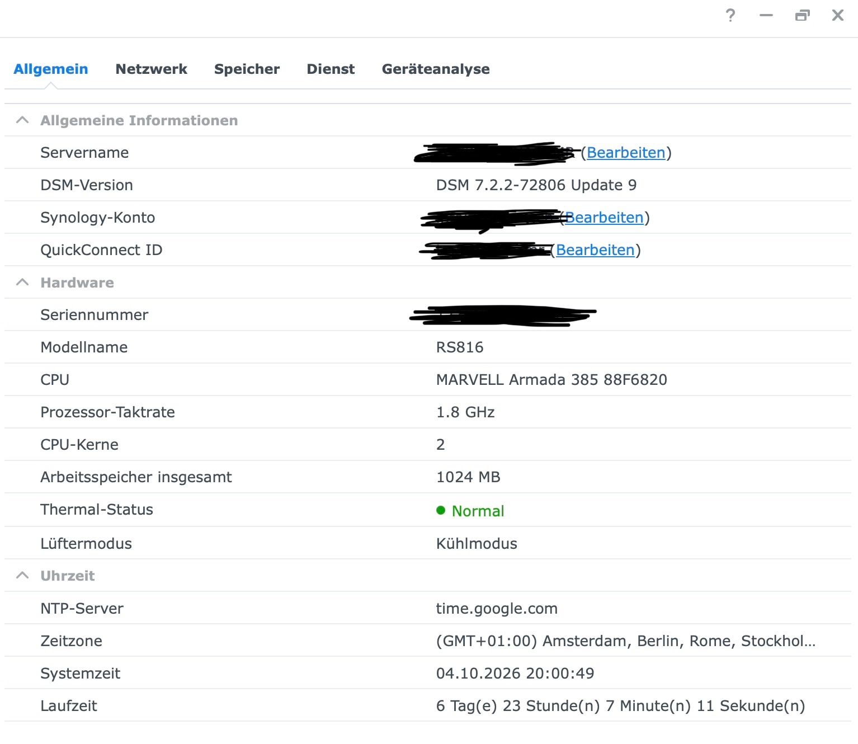Collapse the Uhrzeit section chevron
Screen dimensions: 858x744
coord(22,575)
